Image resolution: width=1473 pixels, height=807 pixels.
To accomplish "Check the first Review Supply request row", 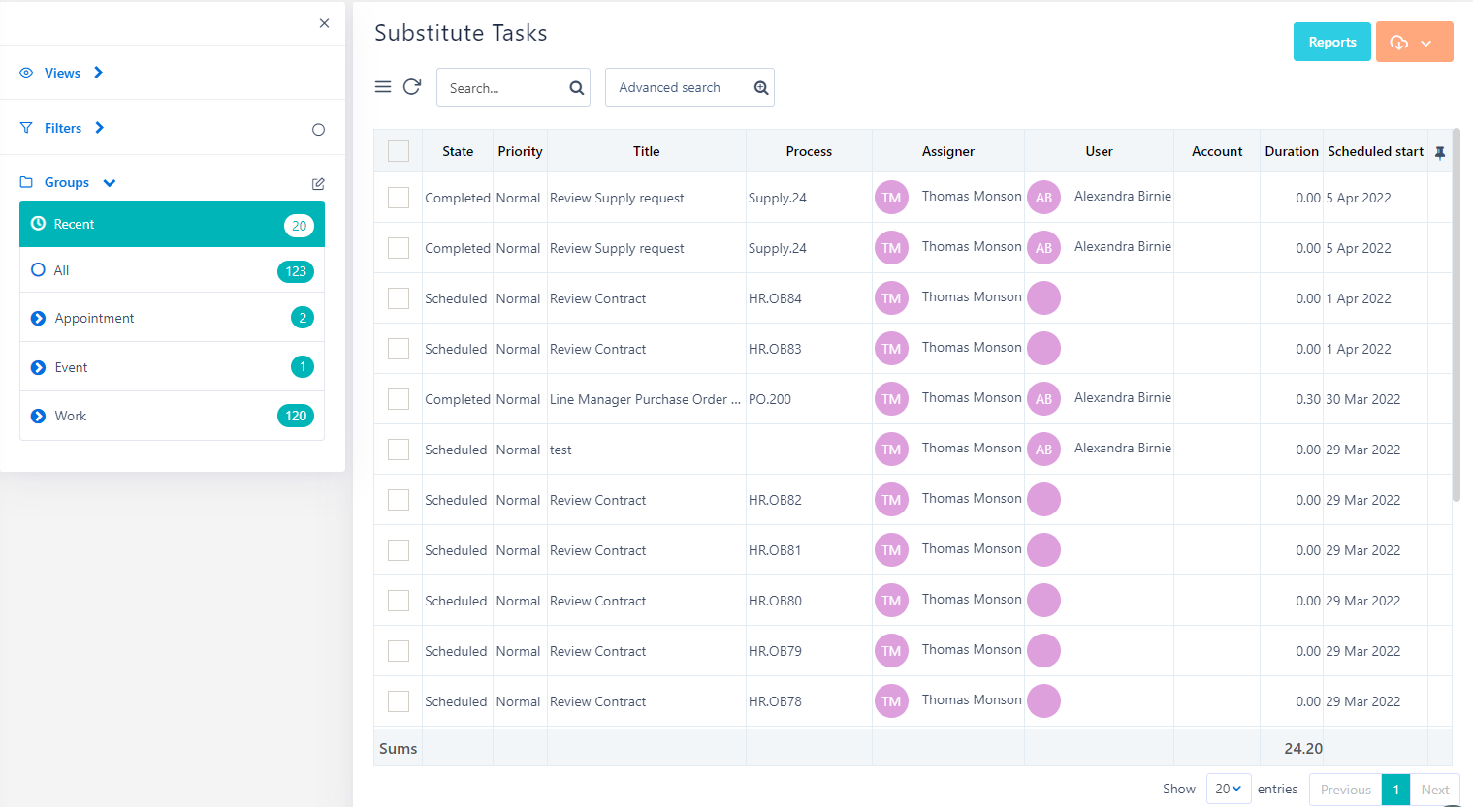I will [x=399, y=198].
